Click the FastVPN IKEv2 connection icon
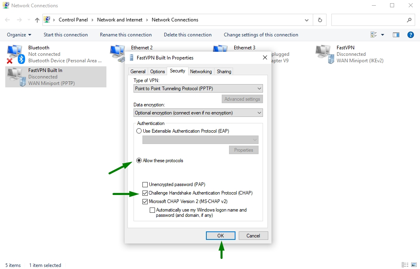 pos(325,54)
